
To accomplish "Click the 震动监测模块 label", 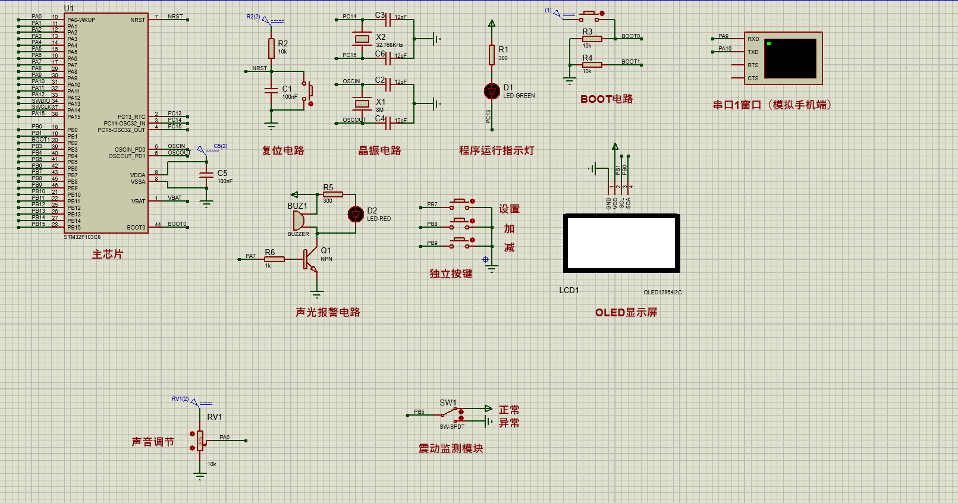I will pos(451,448).
